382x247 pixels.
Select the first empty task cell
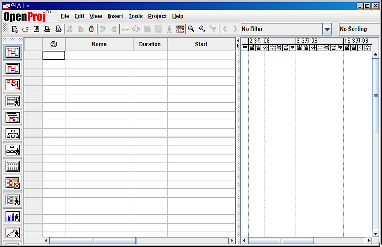(54, 56)
